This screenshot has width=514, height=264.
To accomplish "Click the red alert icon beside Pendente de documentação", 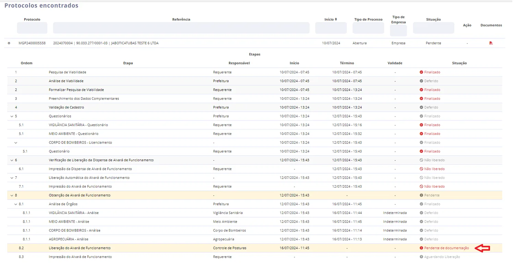I will pyautogui.click(x=421, y=248).
